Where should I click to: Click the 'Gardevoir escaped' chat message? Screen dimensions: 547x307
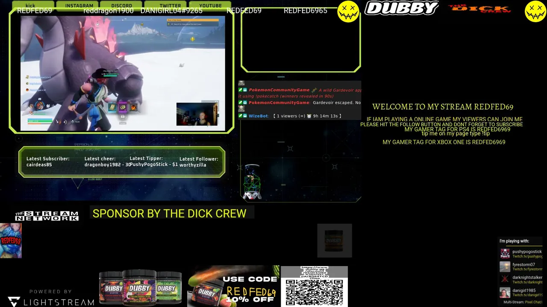point(337,103)
